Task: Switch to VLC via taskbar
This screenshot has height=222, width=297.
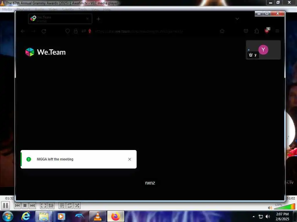Action: pyautogui.click(x=98, y=216)
